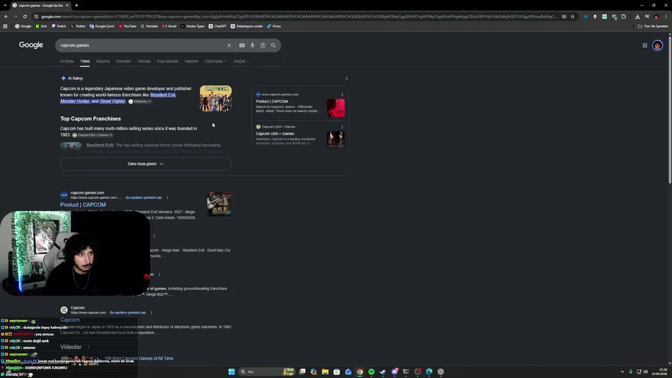Submit search with the magnifier icon

(x=273, y=45)
